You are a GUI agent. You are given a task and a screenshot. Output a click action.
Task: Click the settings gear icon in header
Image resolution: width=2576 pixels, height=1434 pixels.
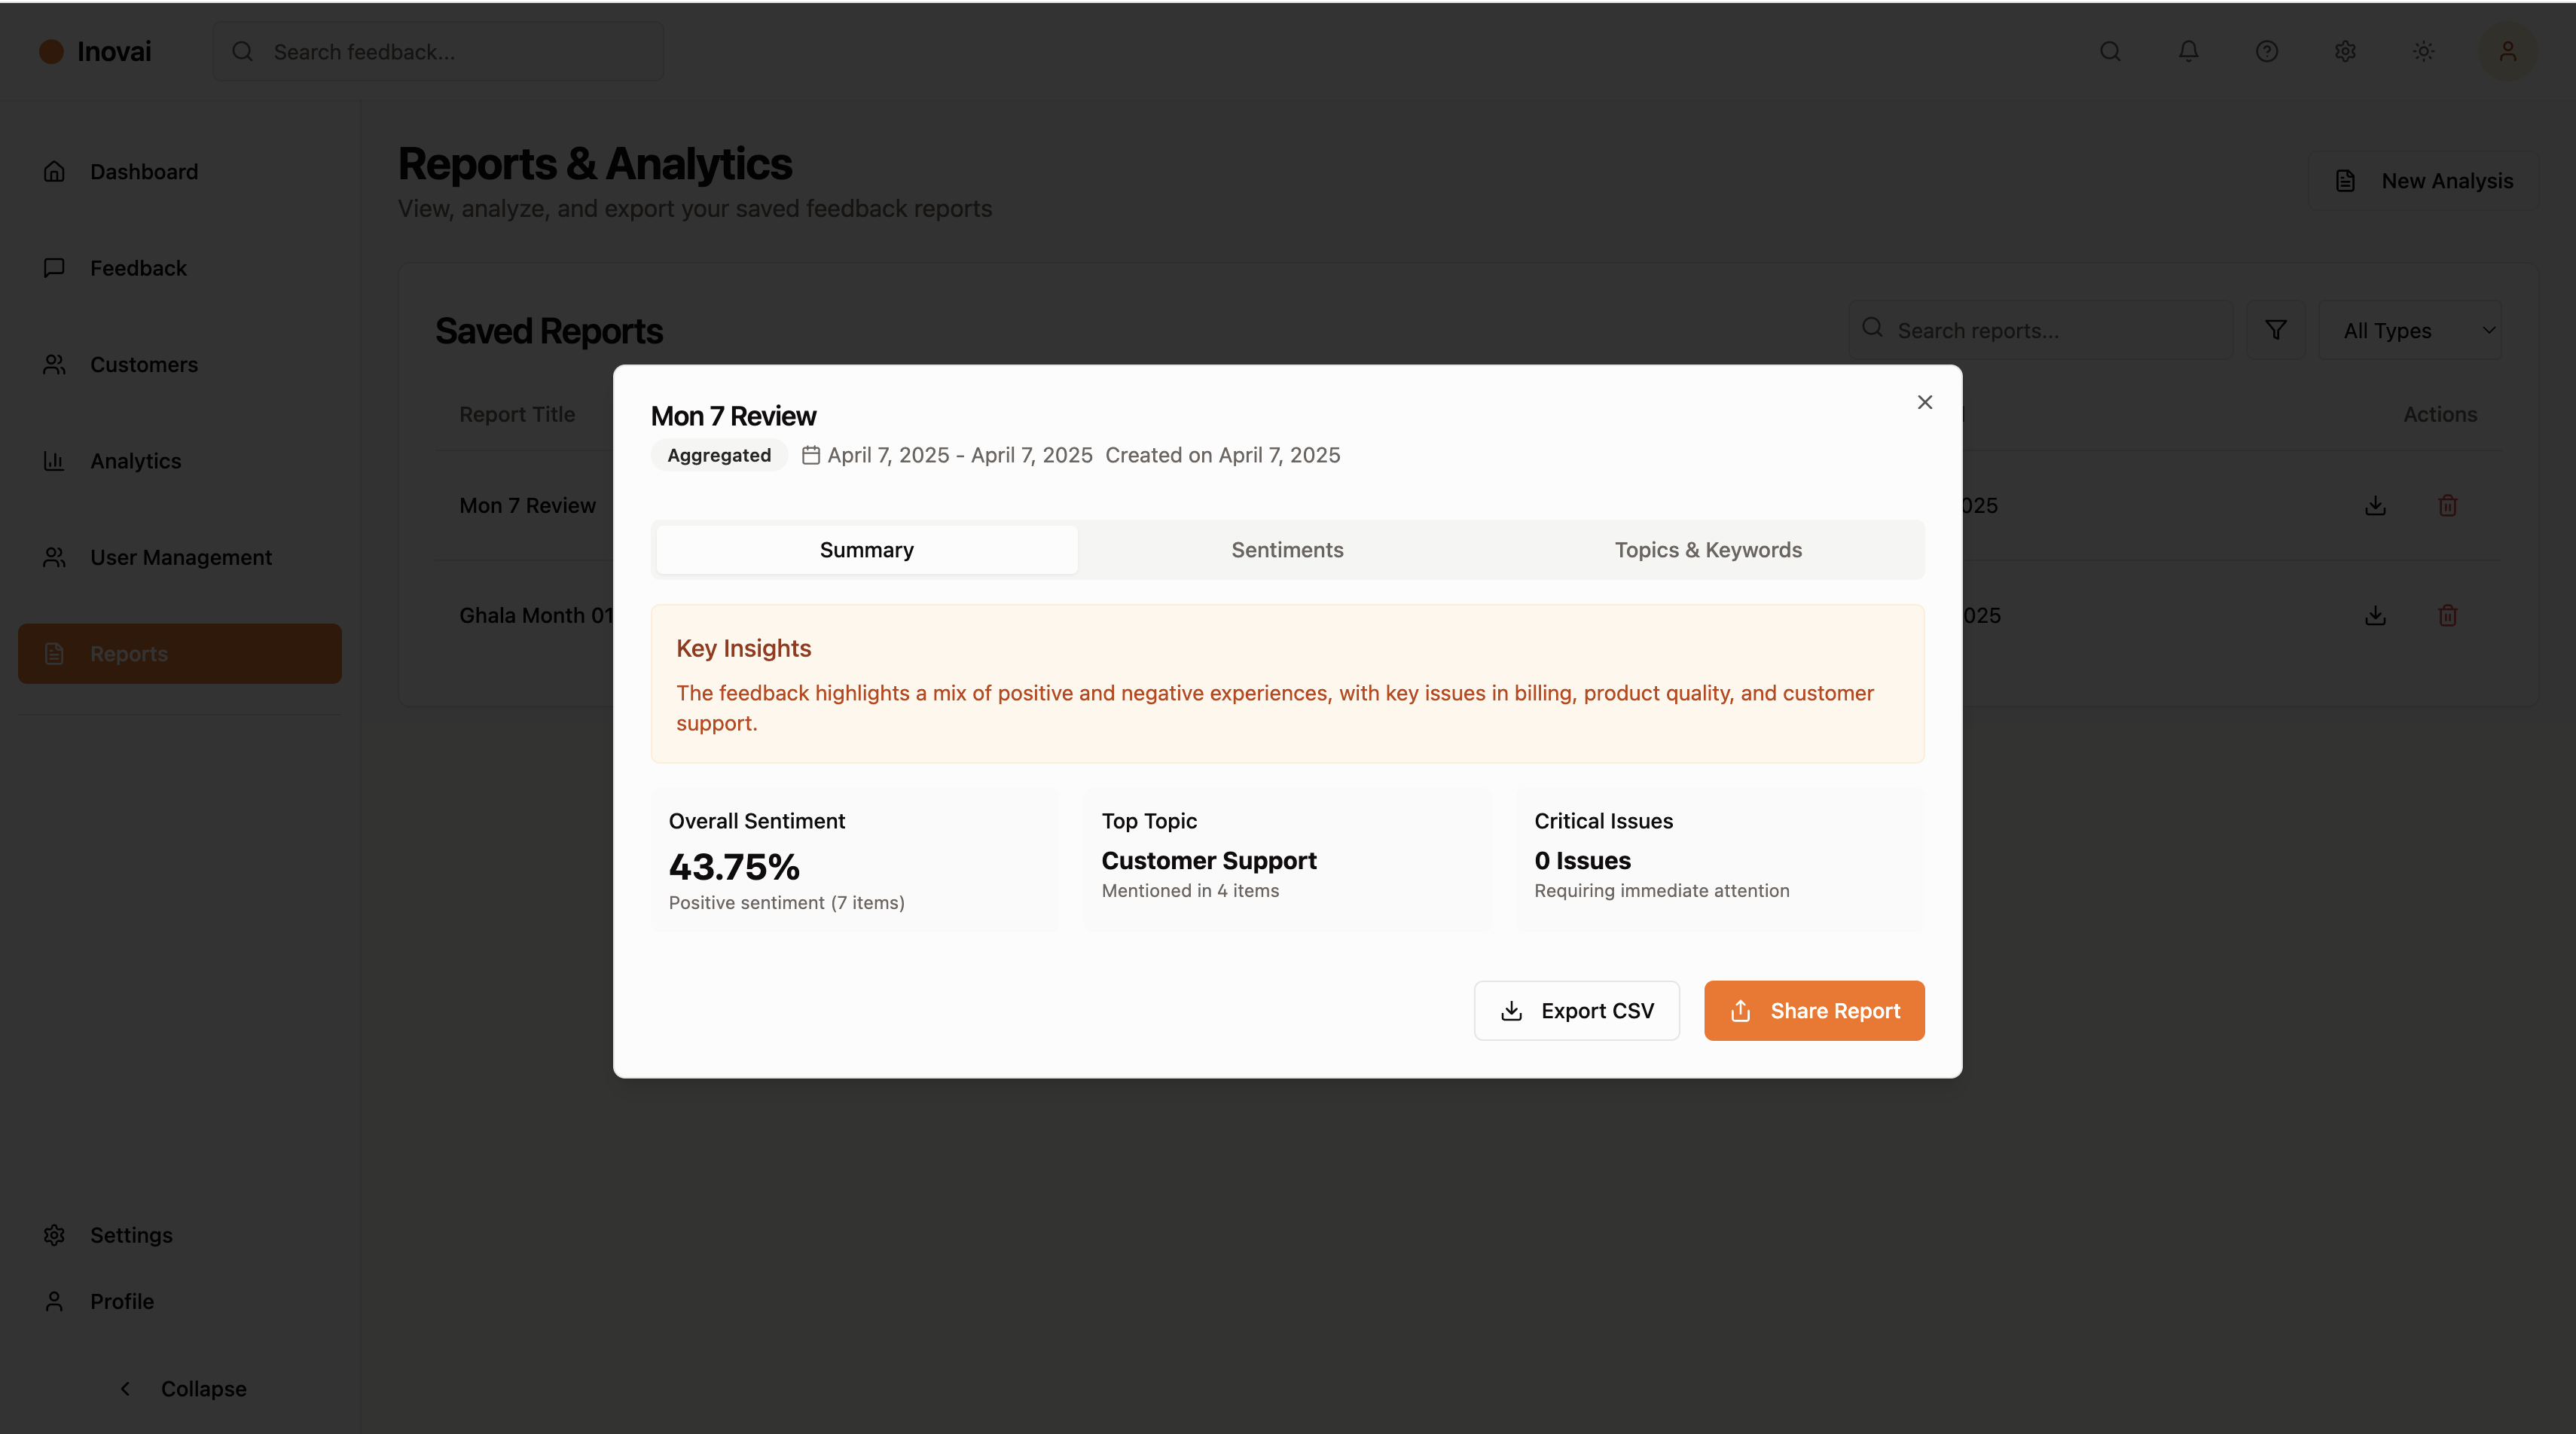point(2345,51)
